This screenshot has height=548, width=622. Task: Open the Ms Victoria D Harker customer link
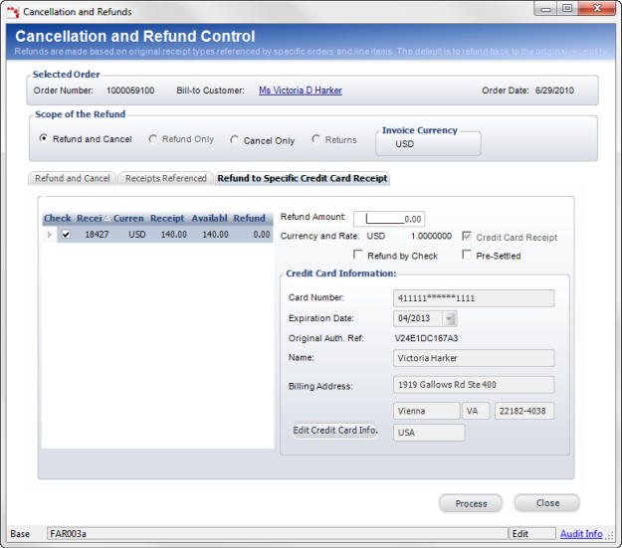pyautogui.click(x=300, y=91)
